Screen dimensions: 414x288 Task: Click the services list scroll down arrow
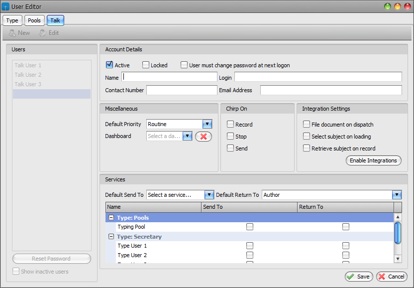(x=398, y=259)
